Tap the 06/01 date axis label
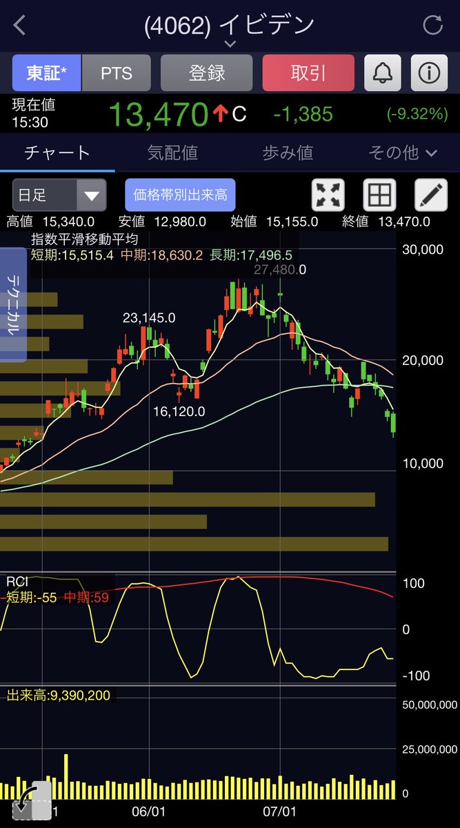This screenshot has height=828, width=460. 148,813
